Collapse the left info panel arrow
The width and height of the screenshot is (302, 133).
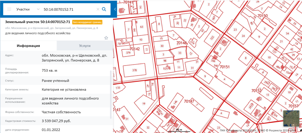point(115,9)
